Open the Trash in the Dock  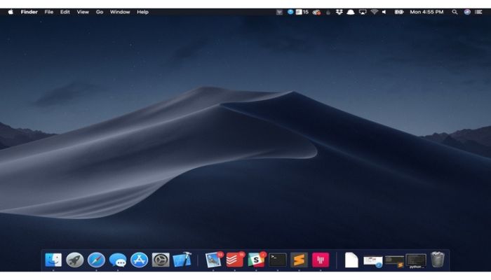438,260
